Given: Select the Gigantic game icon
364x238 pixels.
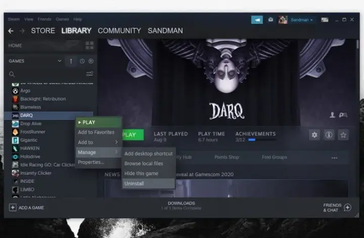Looking at the screenshot, I should (15, 140).
